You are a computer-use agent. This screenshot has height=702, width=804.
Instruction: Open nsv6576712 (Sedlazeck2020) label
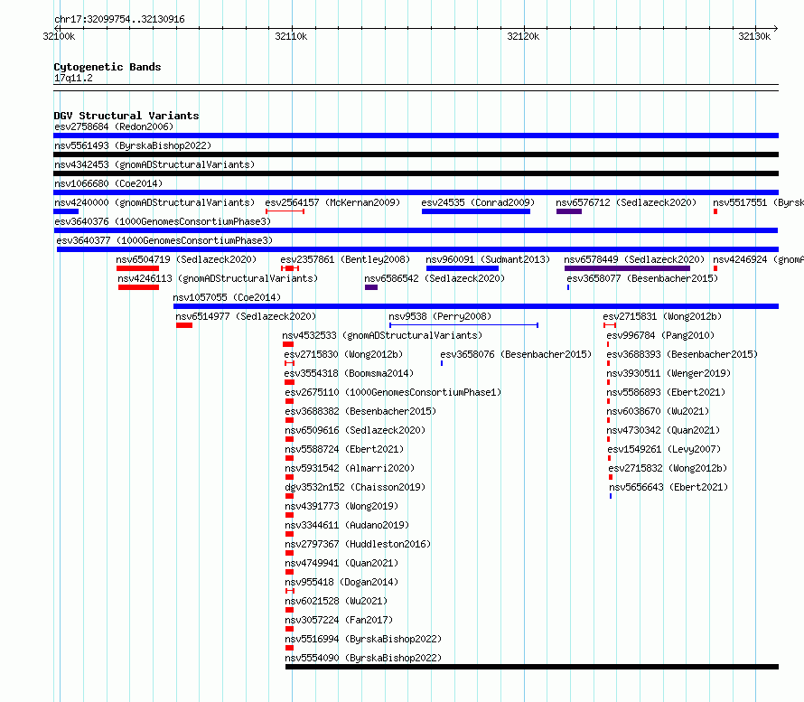click(x=626, y=202)
